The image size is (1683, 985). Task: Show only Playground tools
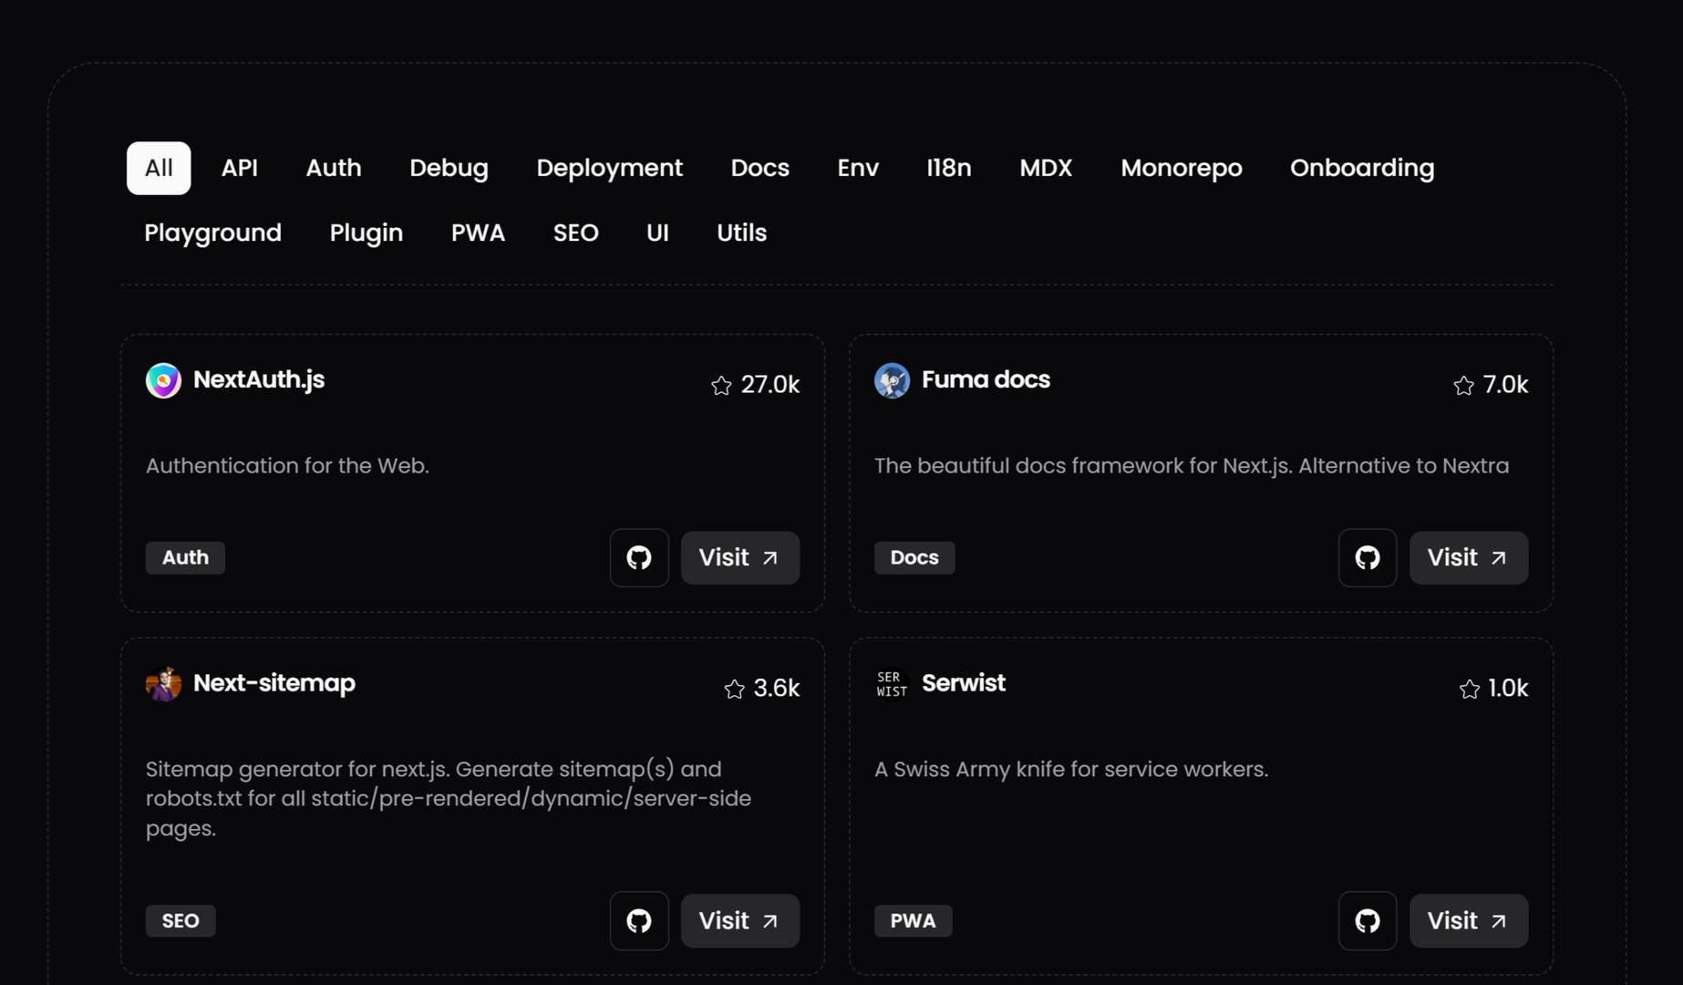coord(212,233)
